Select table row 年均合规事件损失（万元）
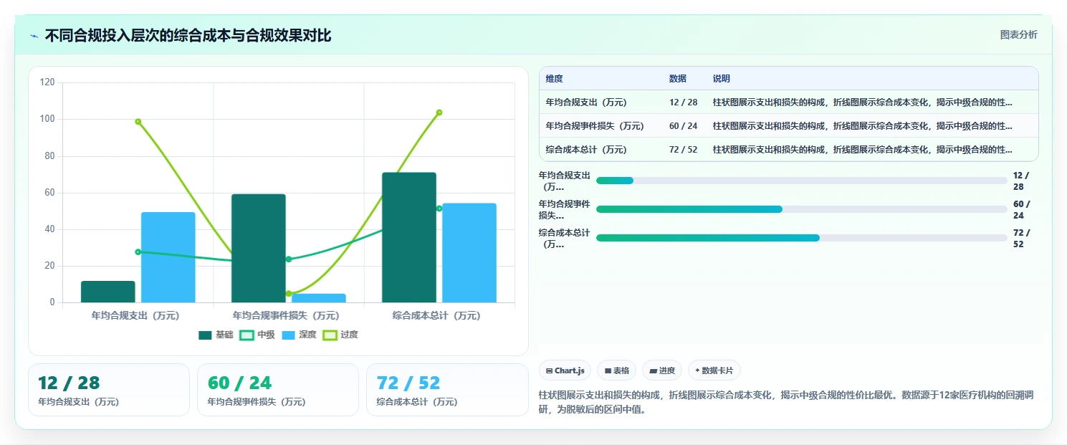Screen dimensions: 1067x445 pos(788,126)
